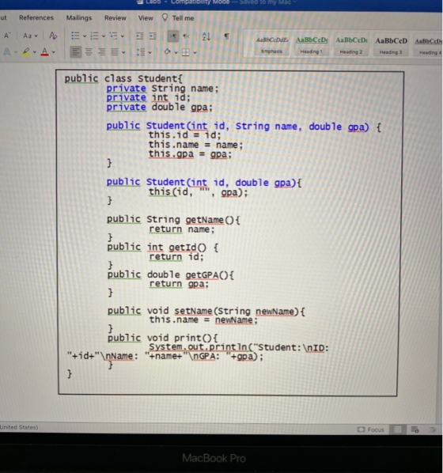This screenshot has width=443, height=473.
Task: Click the Focus mode button
Action: tap(370, 429)
